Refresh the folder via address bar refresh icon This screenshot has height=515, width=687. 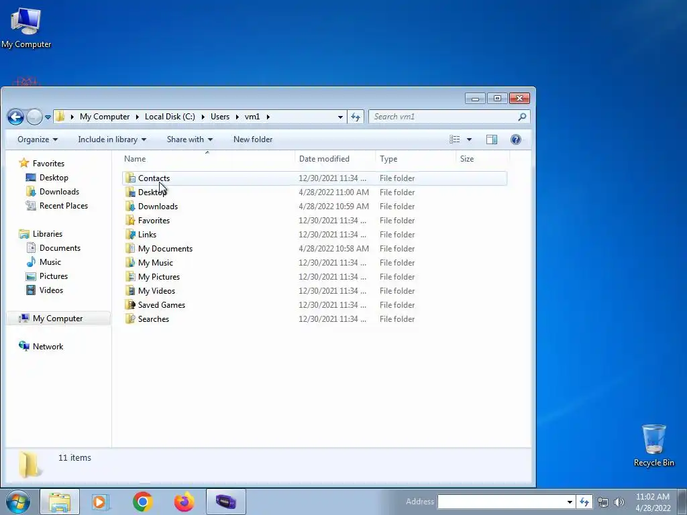(x=356, y=117)
